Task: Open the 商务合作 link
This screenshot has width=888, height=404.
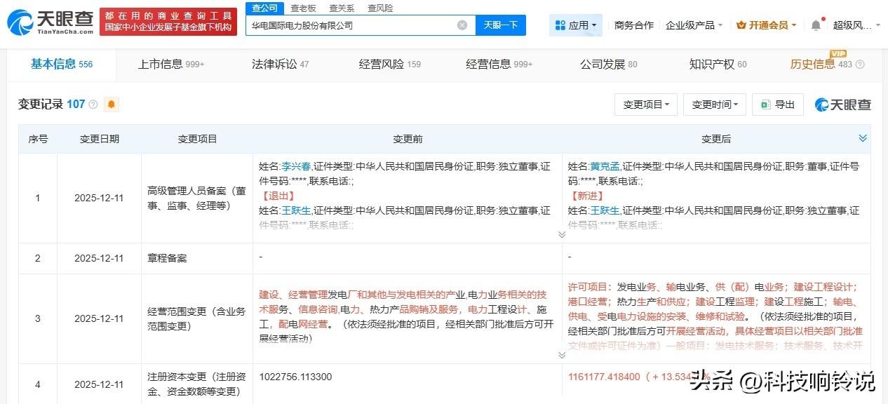Action: pyautogui.click(x=634, y=25)
